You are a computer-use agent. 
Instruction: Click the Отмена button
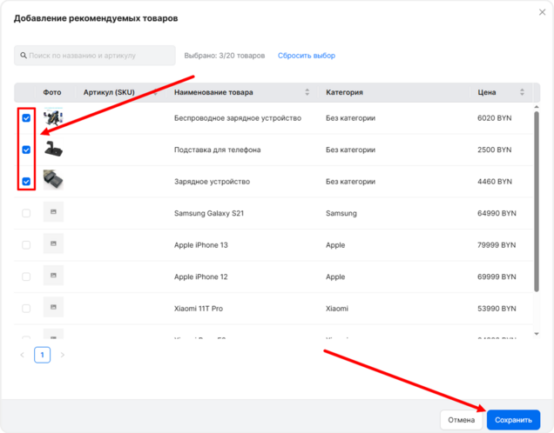[x=462, y=420]
